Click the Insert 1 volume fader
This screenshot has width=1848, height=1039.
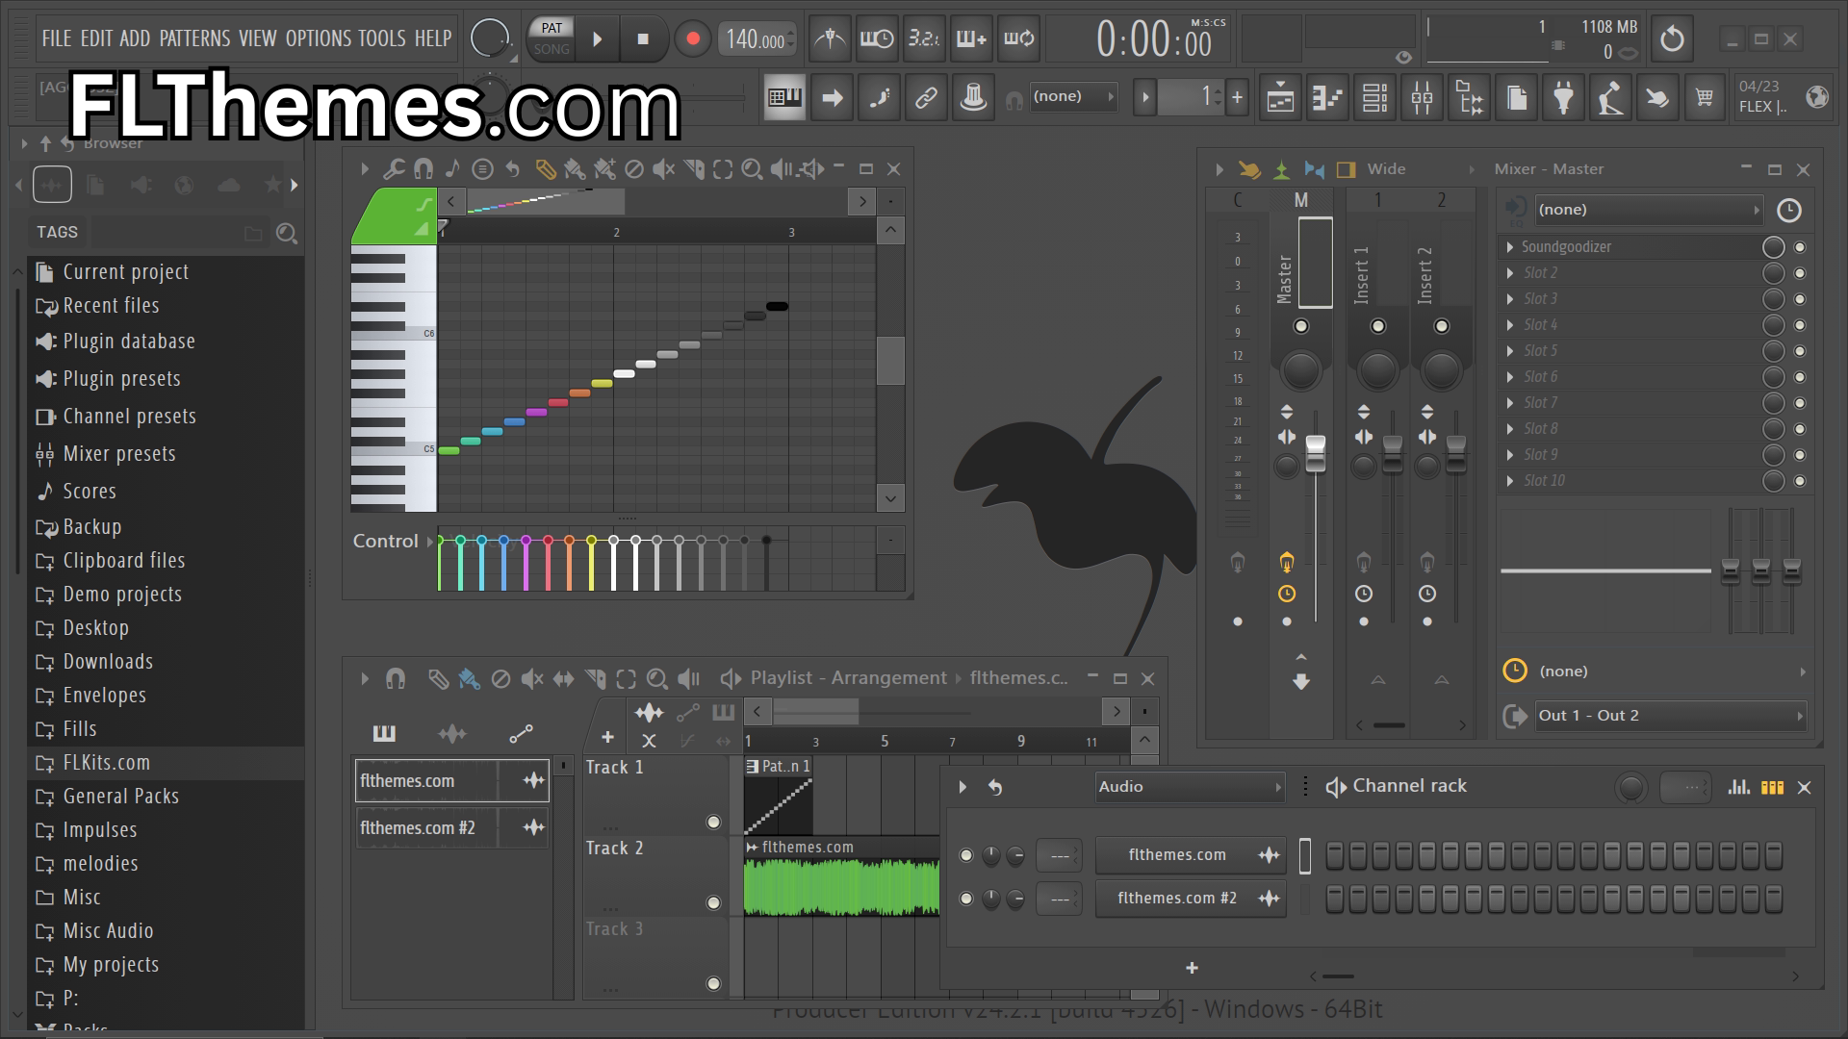pos(1392,454)
